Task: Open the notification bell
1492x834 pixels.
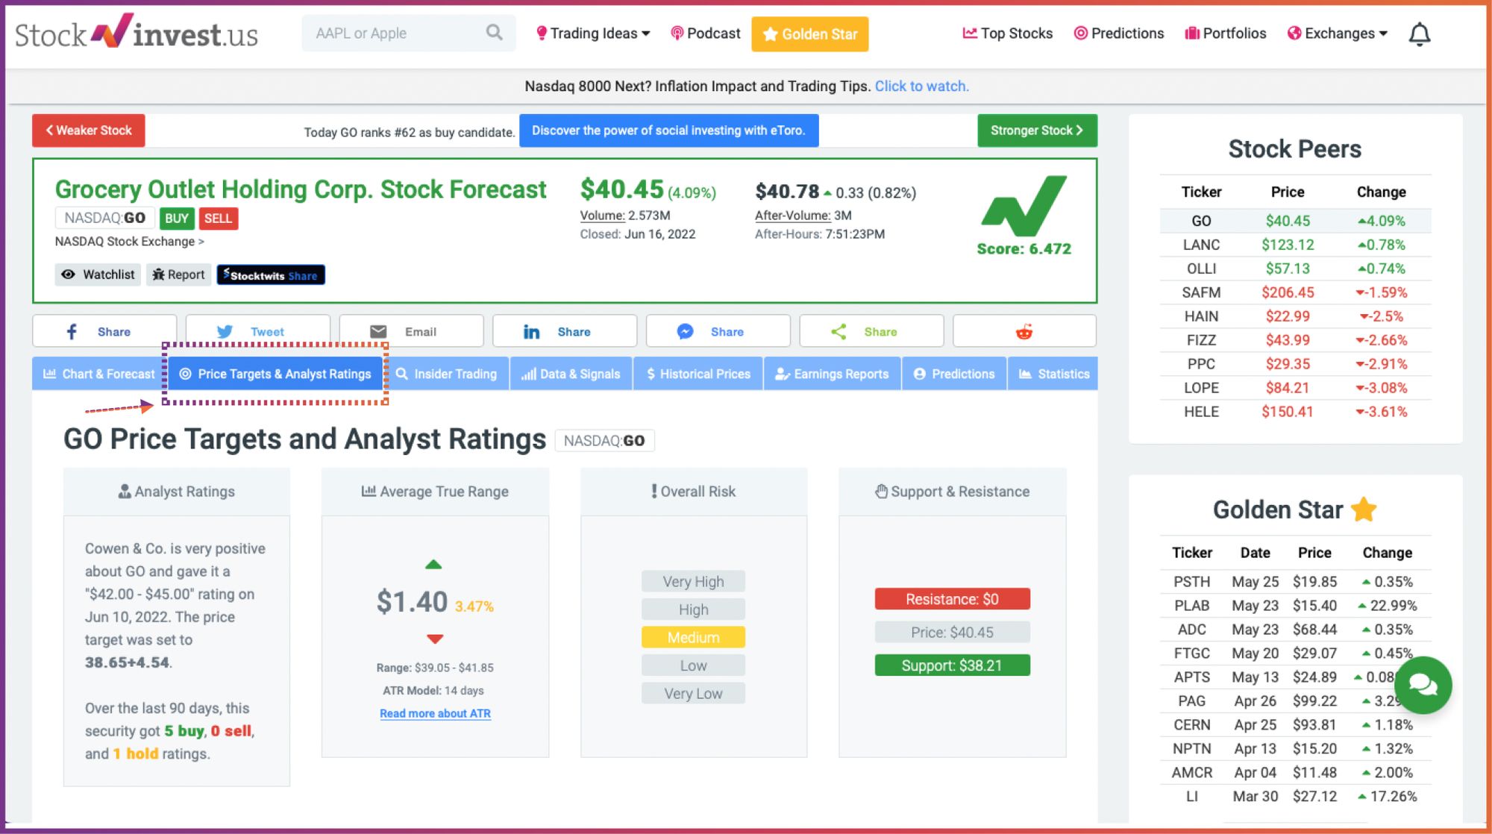Action: 1419,34
